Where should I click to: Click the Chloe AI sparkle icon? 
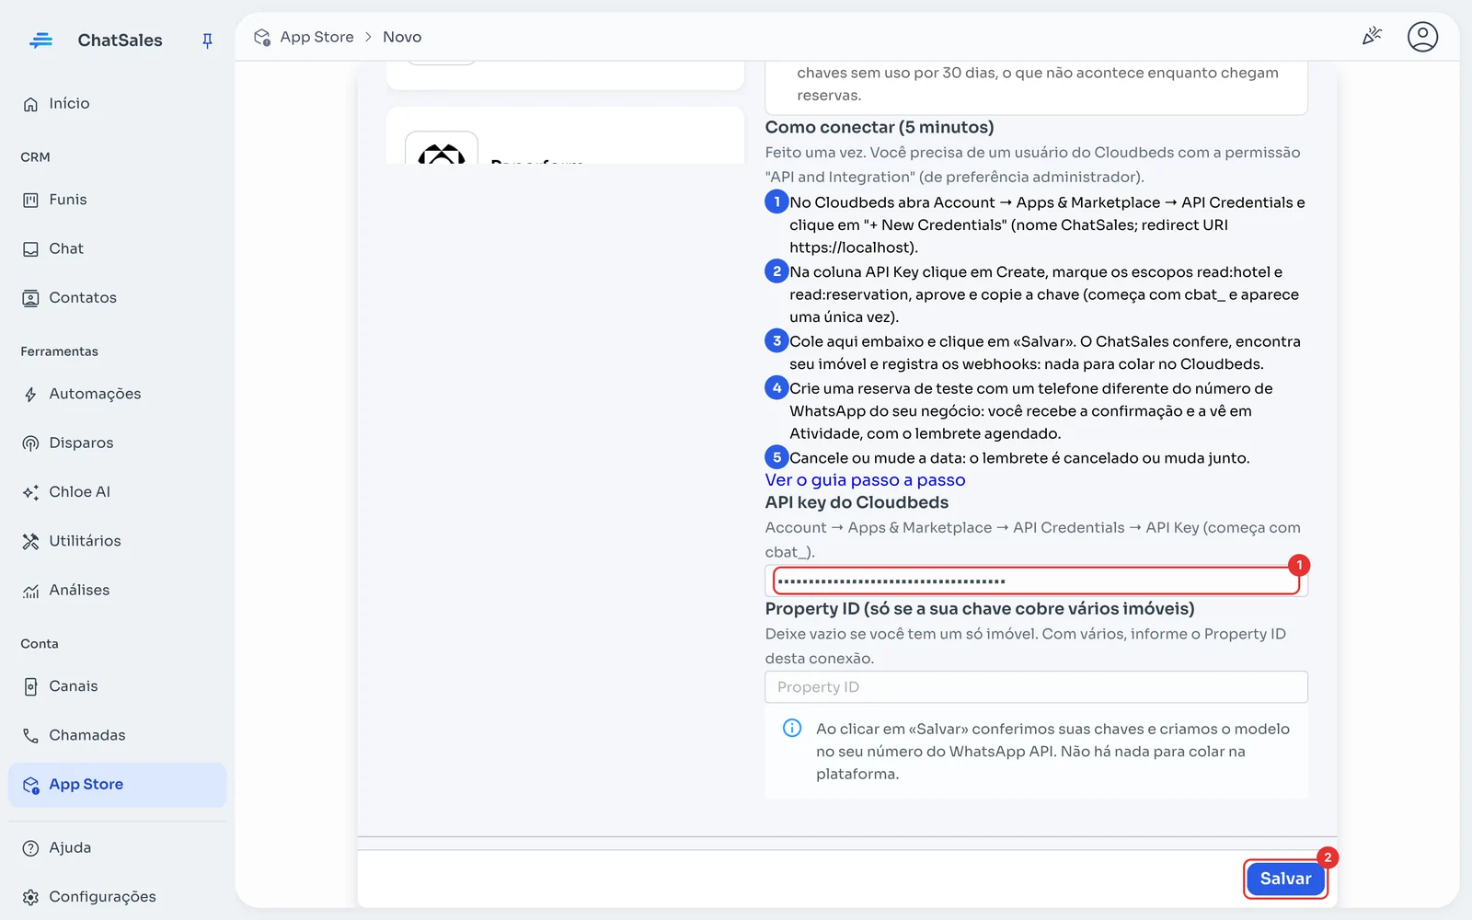click(x=30, y=492)
